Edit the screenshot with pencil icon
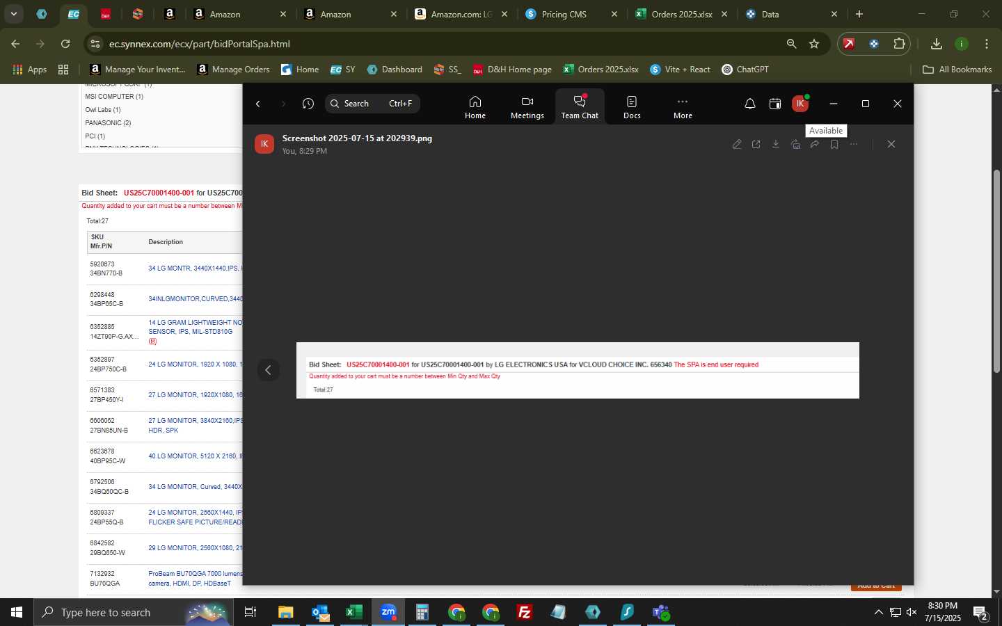This screenshot has height=626, width=1002. (x=737, y=144)
